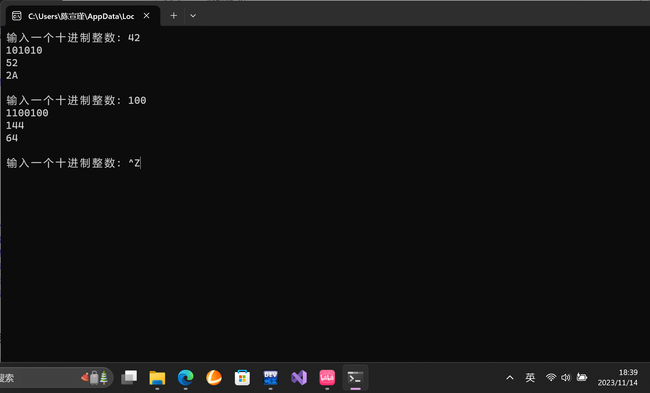This screenshot has width=650, height=393.
Task: Open the orange browser taskbar app
Action: pyautogui.click(x=214, y=378)
